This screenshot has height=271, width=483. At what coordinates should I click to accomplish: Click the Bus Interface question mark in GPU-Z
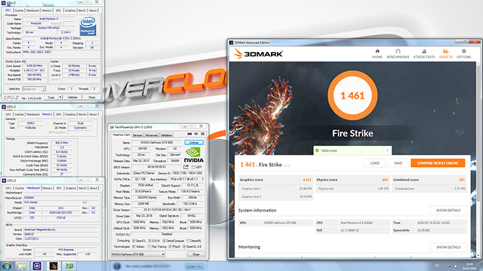point(203,179)
